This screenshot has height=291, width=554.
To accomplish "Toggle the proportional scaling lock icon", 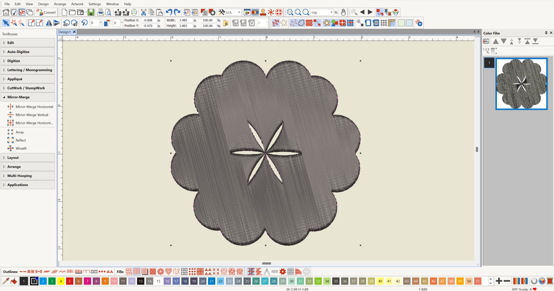I will (226, 23).
